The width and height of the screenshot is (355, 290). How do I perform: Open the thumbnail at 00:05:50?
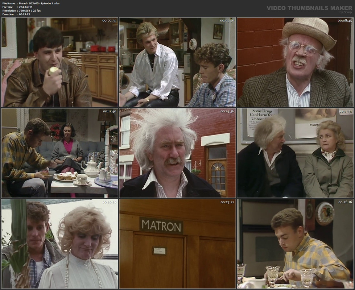tap(178, 62)
